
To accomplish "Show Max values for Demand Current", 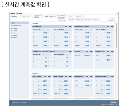I will [112, 76].
